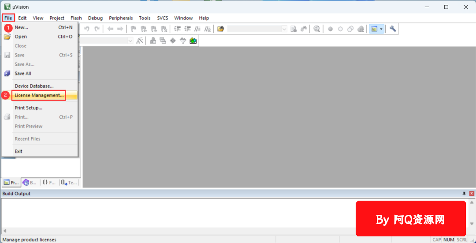Open the Tools menu
Viewport: 476px width, 243px height.
click(x=145, y=18)
